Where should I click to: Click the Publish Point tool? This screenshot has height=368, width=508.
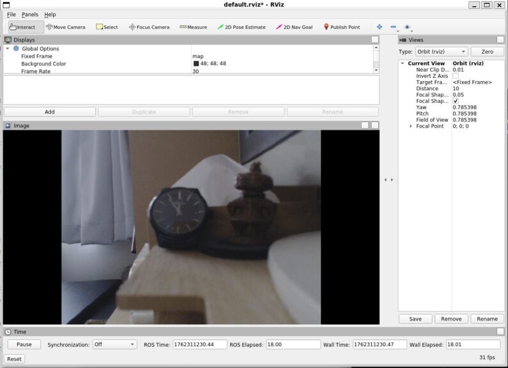tap(342, 27)
